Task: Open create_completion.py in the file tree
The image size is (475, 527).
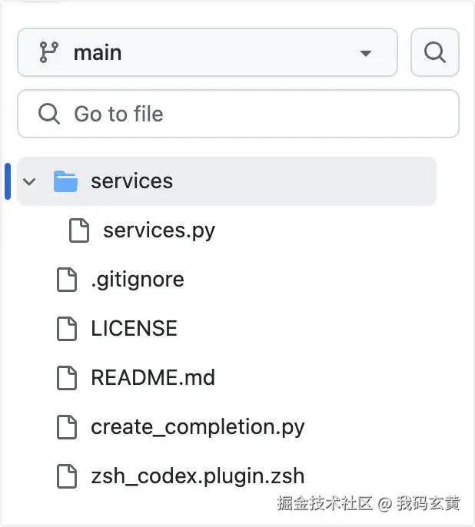Action: [198, 427]
